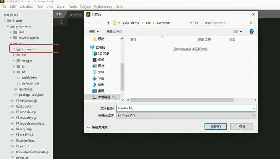Click the view layout icon in dialog toolbar
280x159 pixels.
point(235,32)
